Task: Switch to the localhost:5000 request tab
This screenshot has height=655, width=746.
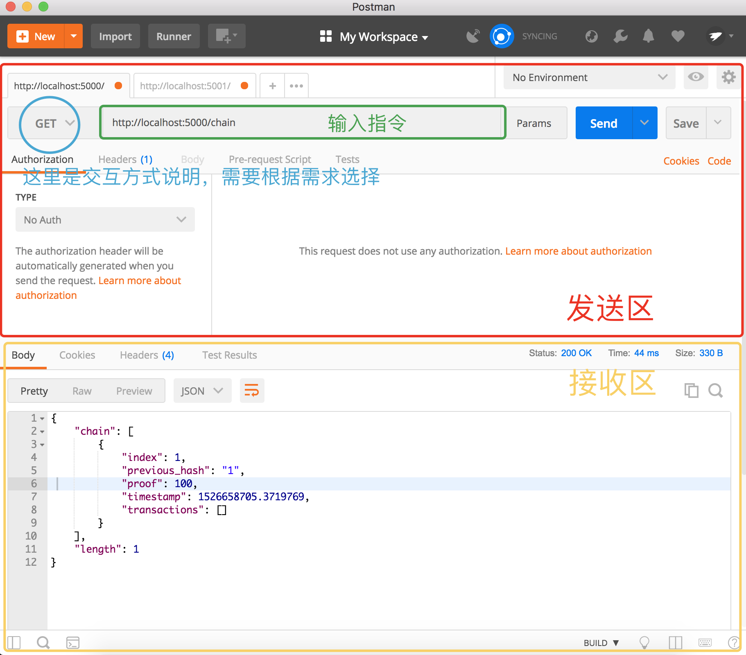Action: click(69, 86)
